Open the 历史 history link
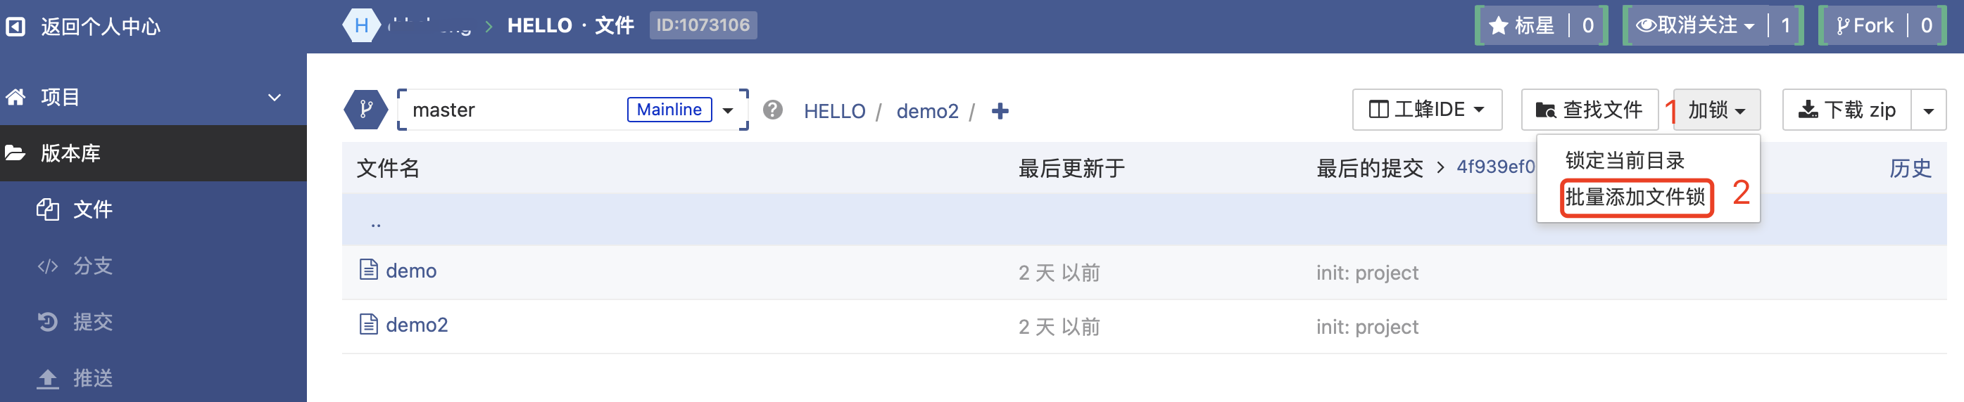The width and height of the screenshot is (1964, 402). 1910,168
